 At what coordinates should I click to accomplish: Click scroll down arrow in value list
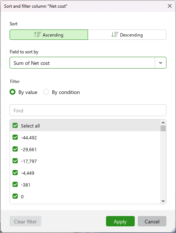(163, 201)
